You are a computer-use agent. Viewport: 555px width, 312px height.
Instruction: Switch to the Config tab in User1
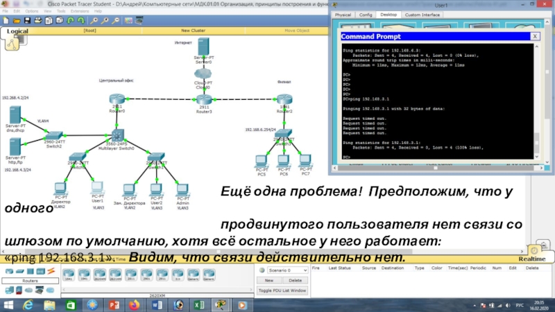366,15
